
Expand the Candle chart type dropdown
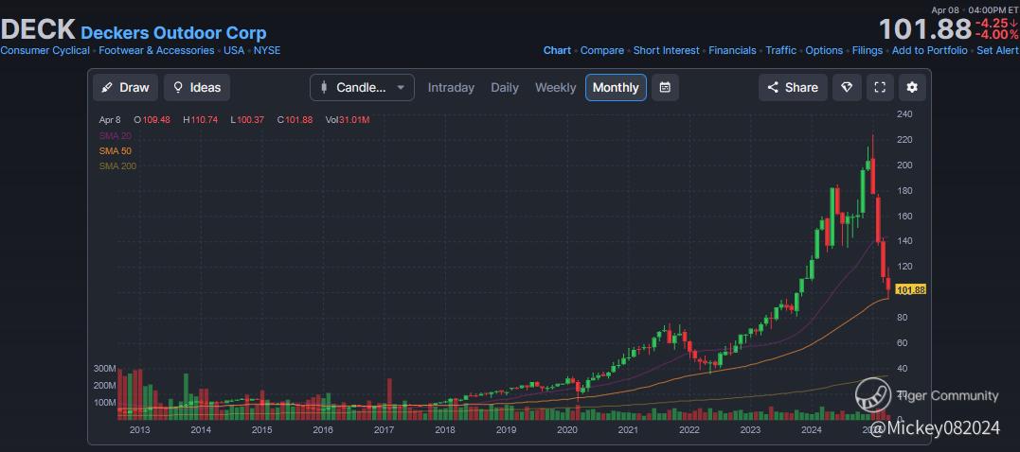363,88
